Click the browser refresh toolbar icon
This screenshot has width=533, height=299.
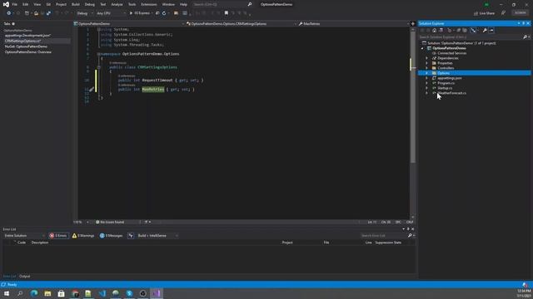click(164, 13)
